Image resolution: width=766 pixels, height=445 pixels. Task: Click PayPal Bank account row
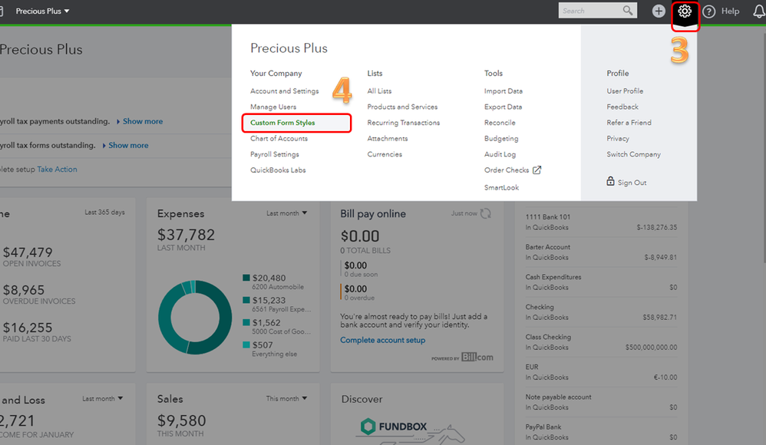click(x=601, y=432)
